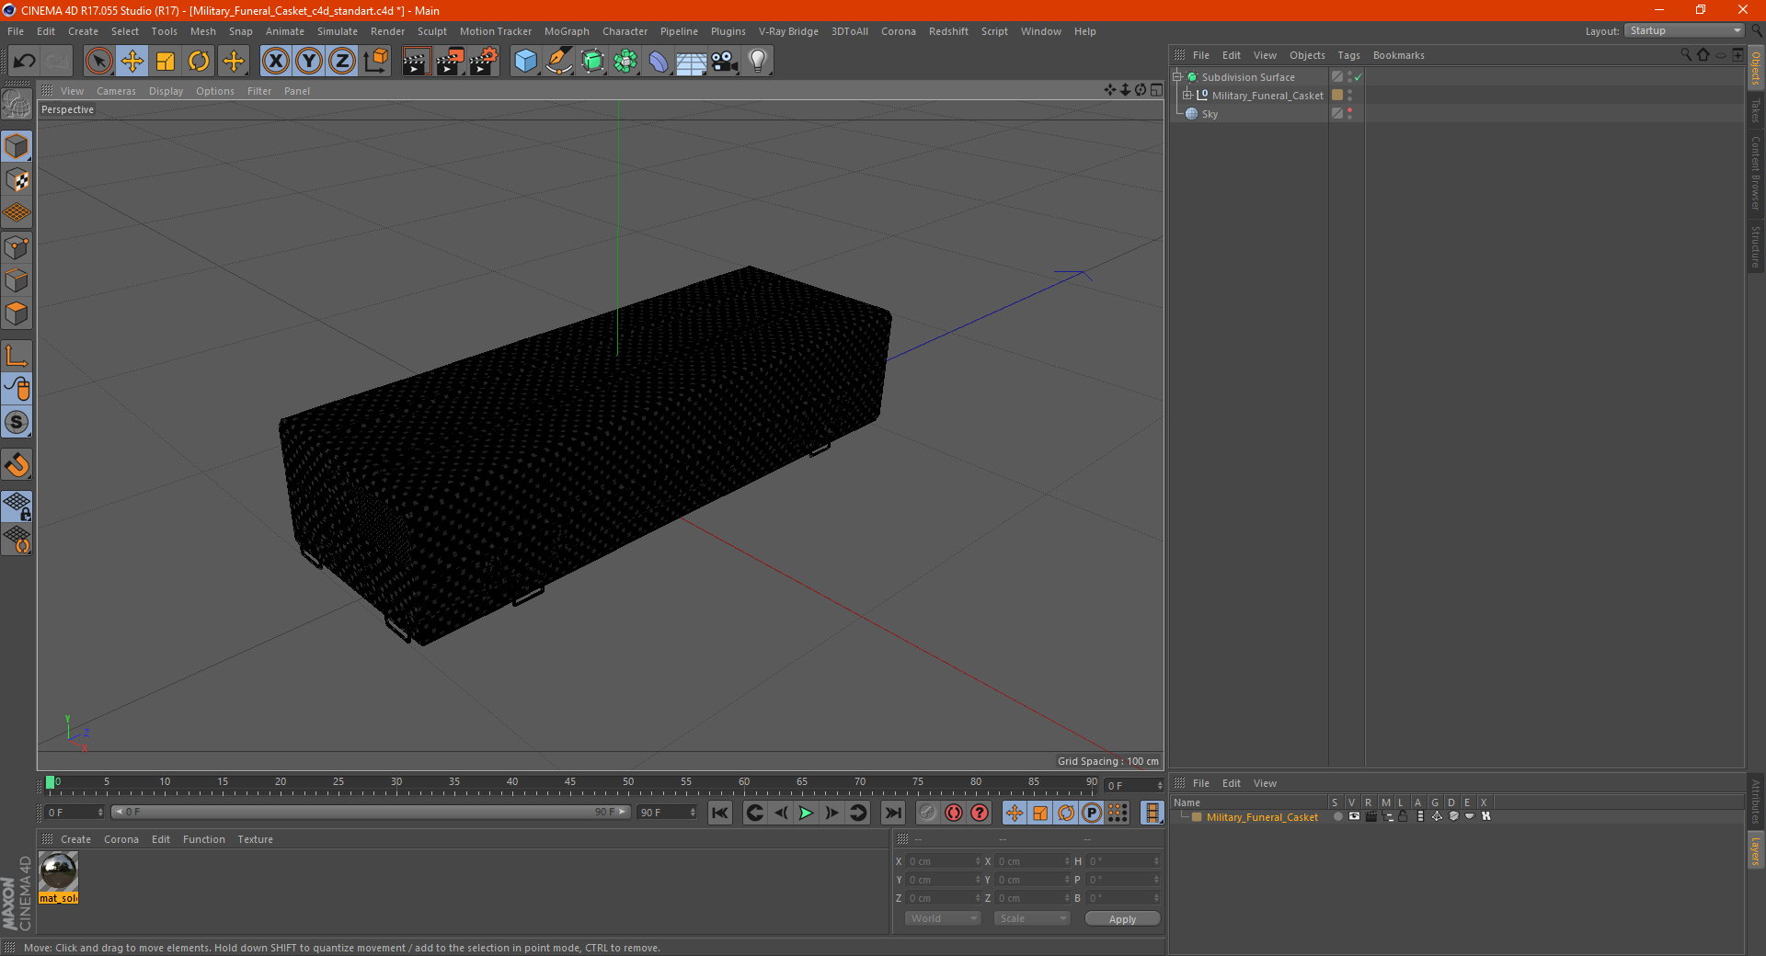
Task: Switch to Texture mode in left sidebar
Action: 17,180
